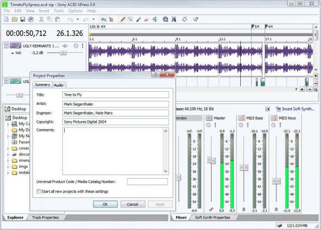The image size is (321, 230).
Task: Click the Undo arrow icon
Action: click(x=70, y=20)
